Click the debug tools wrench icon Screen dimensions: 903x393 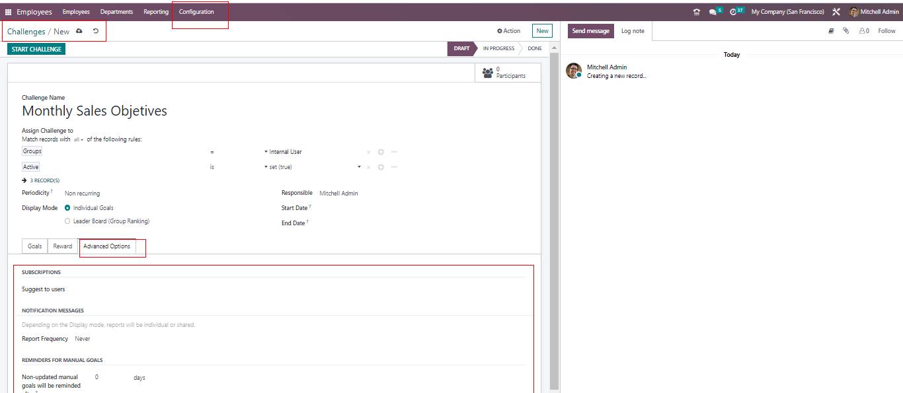click(x=836, y=12)
